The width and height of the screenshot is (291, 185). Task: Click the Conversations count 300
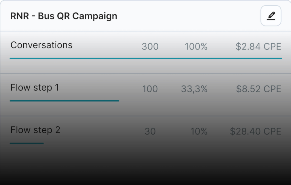pyautogui.click(x=150, y=46)
